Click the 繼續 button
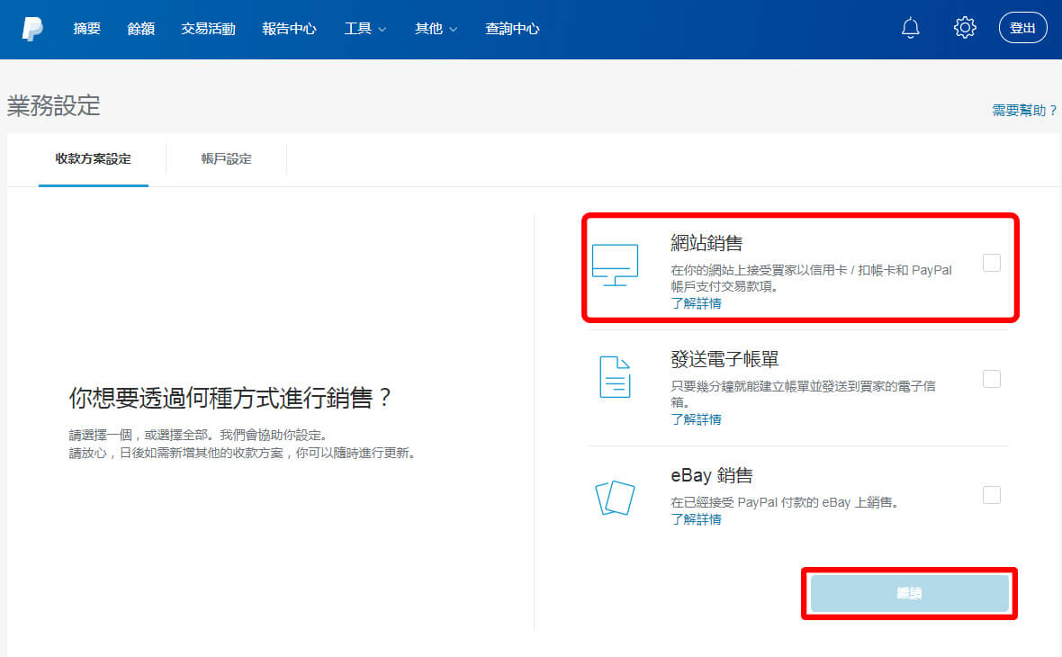 [910, 593]
